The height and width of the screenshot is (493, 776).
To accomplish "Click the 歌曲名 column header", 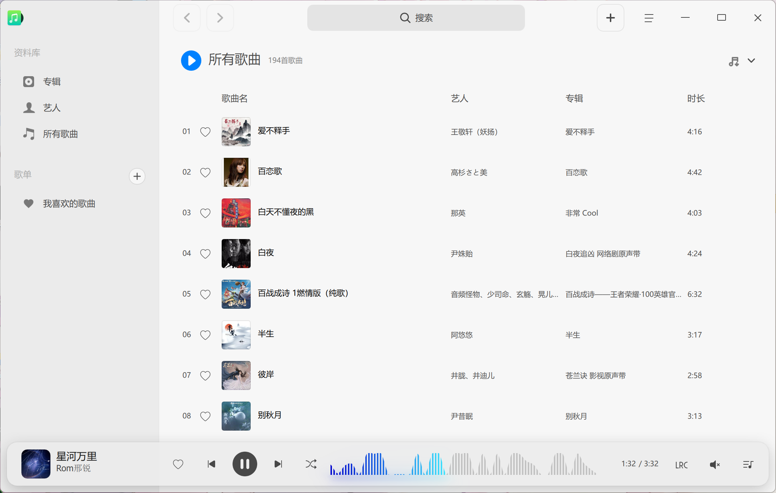I will pos(234,98).
